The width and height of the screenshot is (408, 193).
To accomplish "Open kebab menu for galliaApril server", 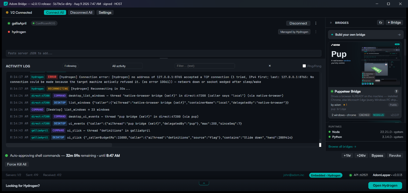I will pos(316,23).
